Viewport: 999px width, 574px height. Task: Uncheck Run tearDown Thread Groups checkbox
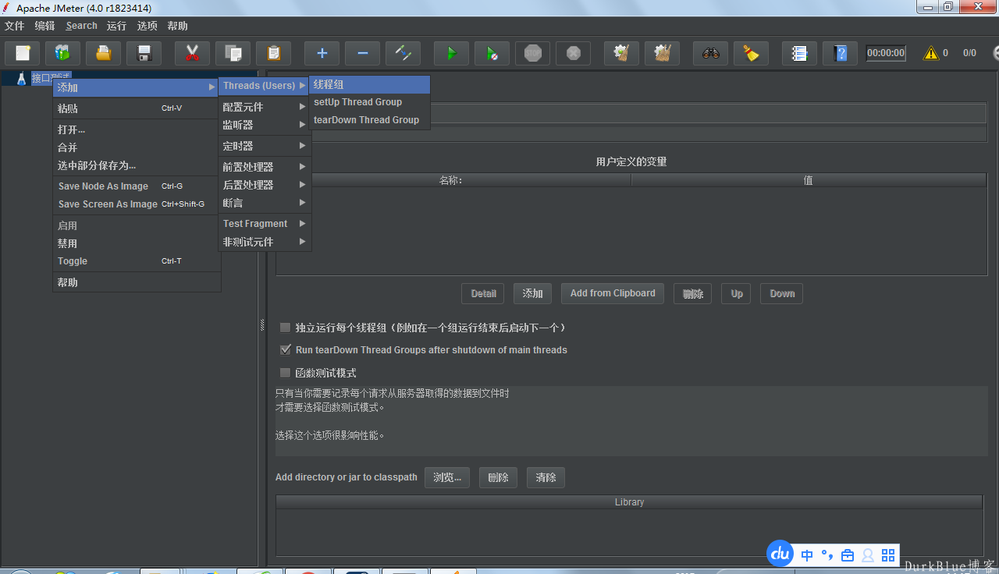coord(286,350)
